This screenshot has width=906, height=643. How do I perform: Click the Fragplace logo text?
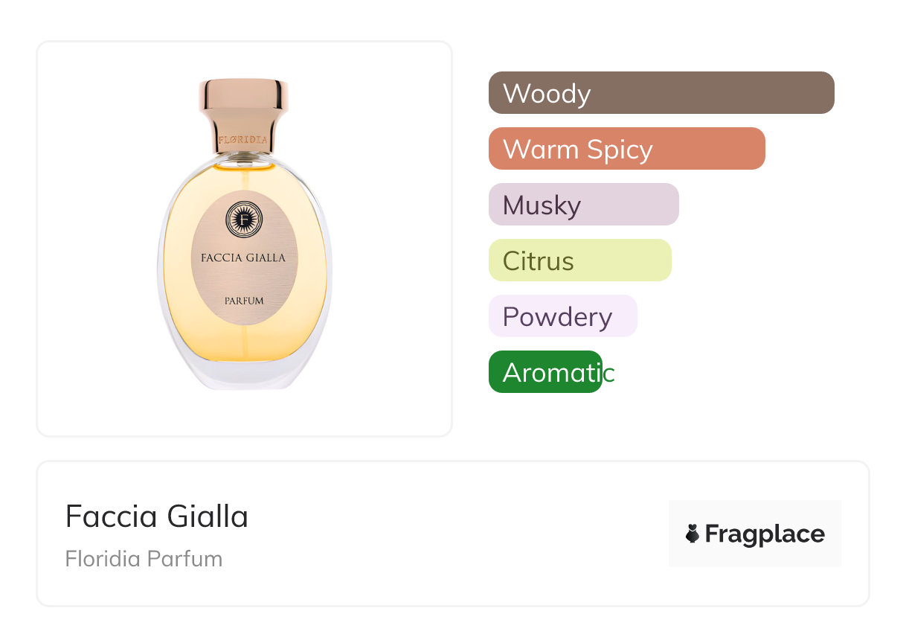tap(765, 534)
